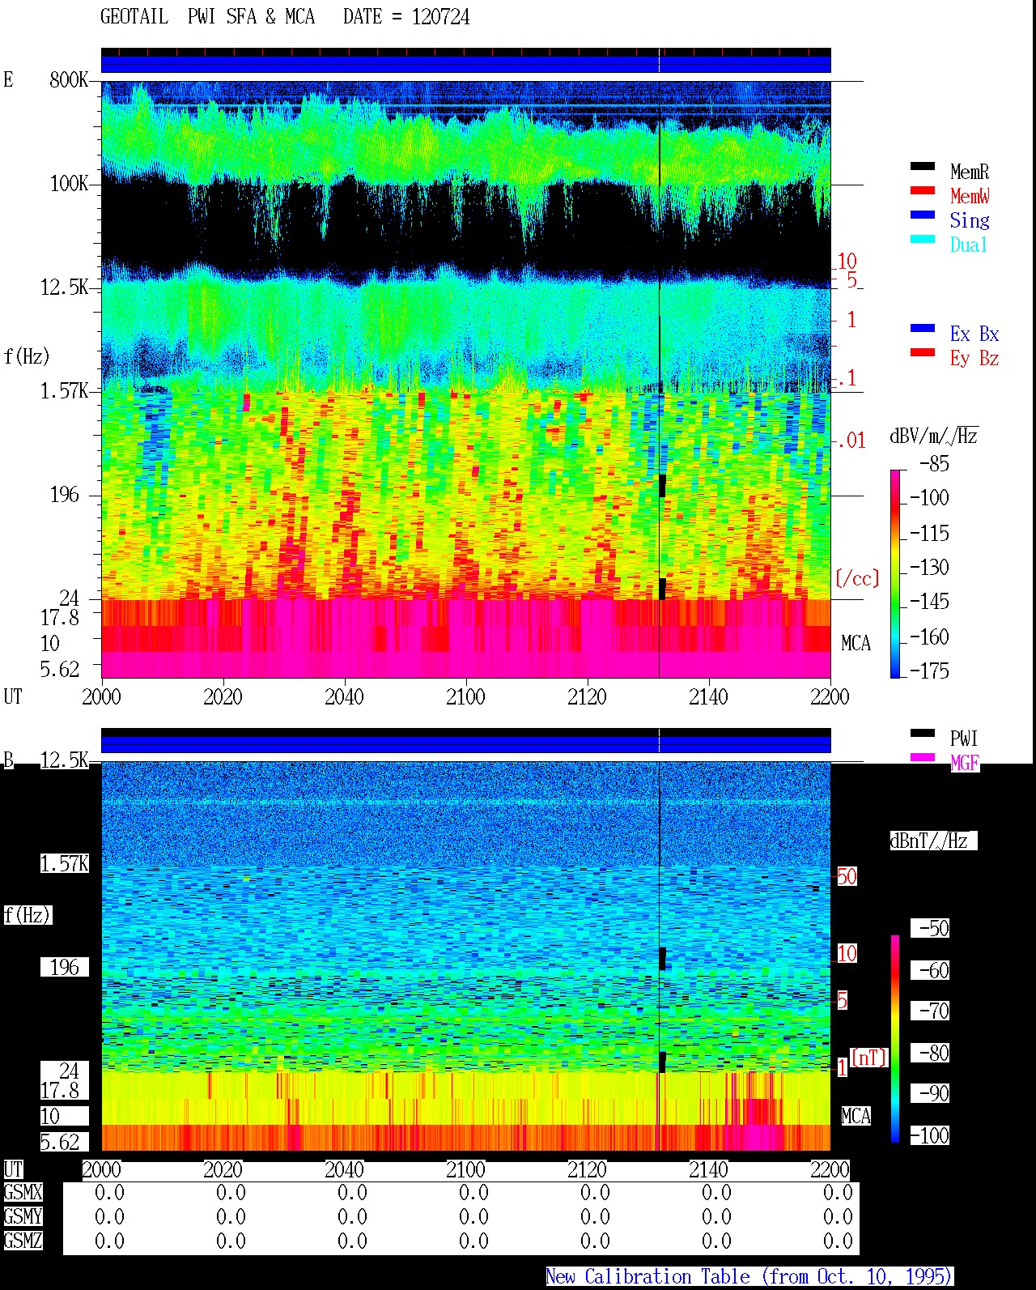Click the New Calibration Table note
Image resolution: width=1036 pixels, height=1290 pixels.
(x=749, y=1277)
